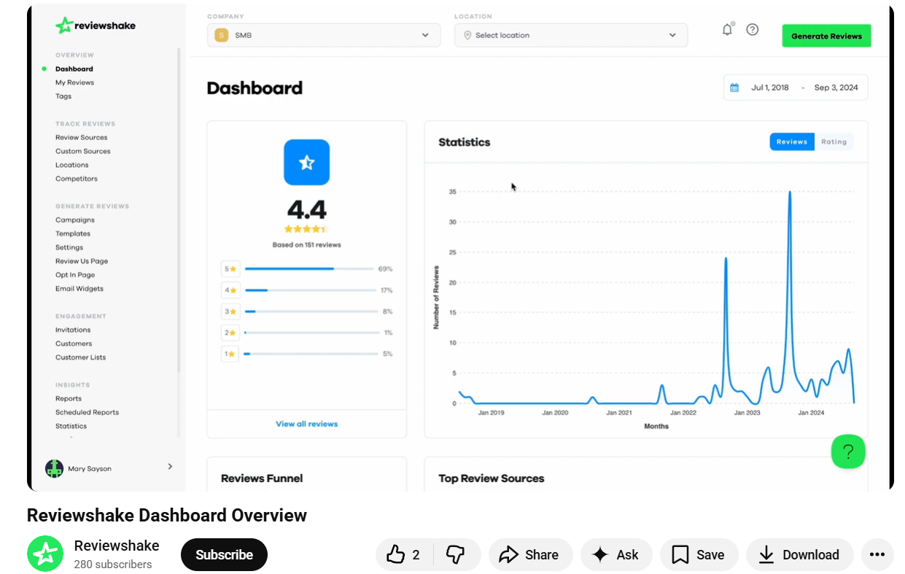This screenshot has width=905, height=574.
Task: Click the View all reviews link
Action: [306, 424]
